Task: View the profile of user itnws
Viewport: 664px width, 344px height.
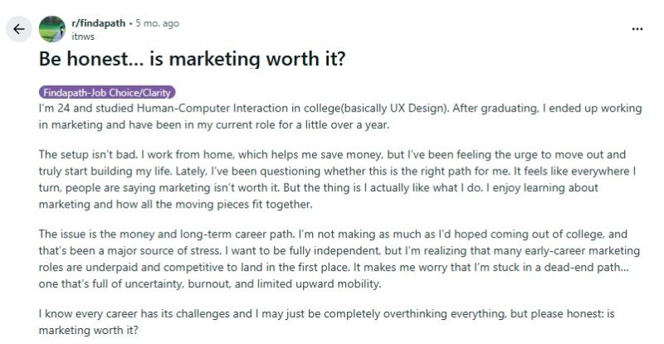Action: click(x=82, y=37)
